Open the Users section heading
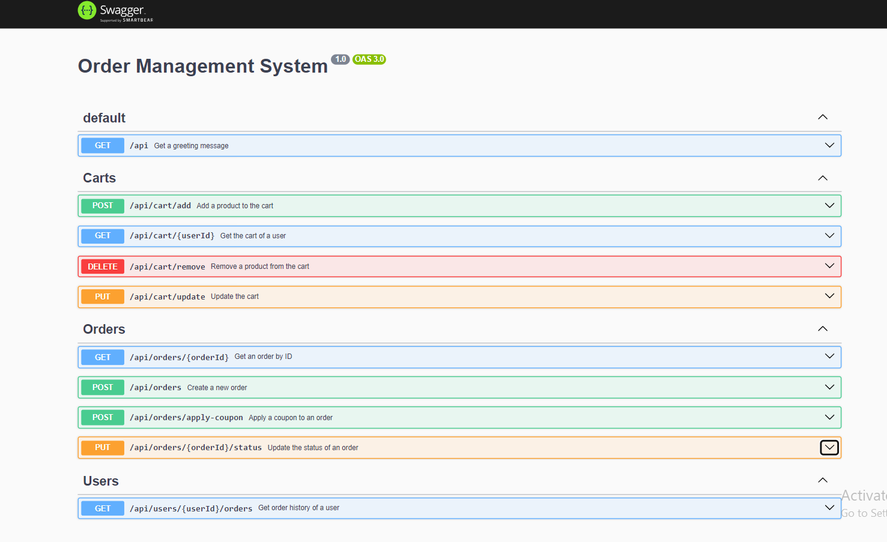The width and height of the screenshot is (887, 542). pos(101,481)
